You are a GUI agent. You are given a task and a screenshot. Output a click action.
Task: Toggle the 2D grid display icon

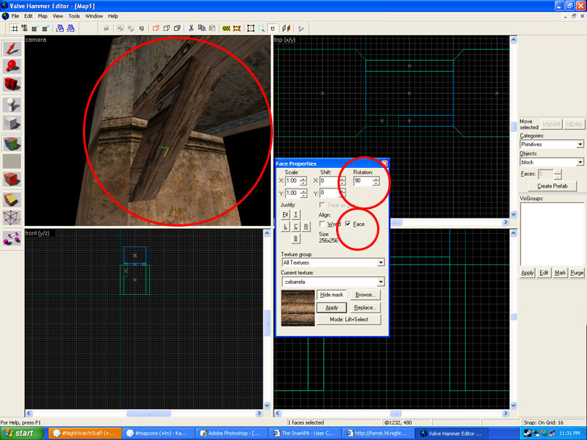(x=14, y=28)
